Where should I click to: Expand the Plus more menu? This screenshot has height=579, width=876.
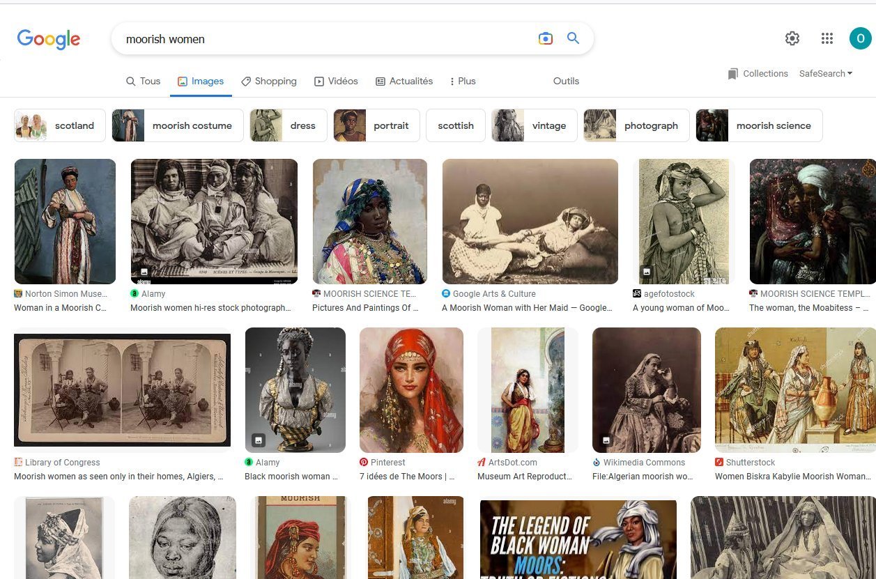463,82
